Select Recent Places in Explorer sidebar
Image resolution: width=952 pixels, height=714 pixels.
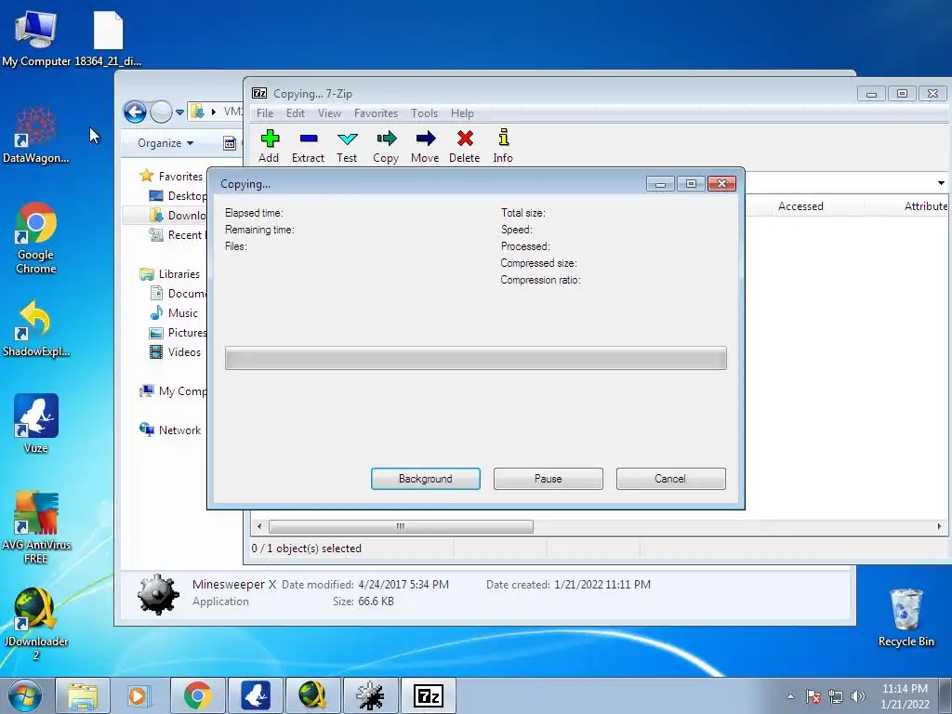point(178,235)
